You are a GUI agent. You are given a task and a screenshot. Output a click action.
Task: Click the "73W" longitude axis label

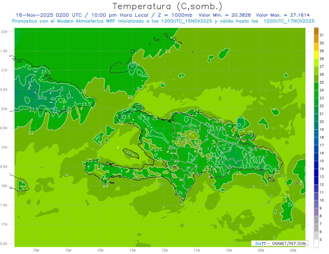(132, 250)
